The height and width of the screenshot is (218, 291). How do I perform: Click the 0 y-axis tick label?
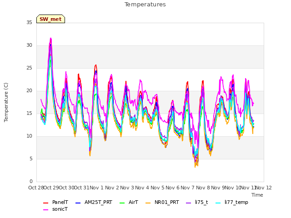[31, 182]
